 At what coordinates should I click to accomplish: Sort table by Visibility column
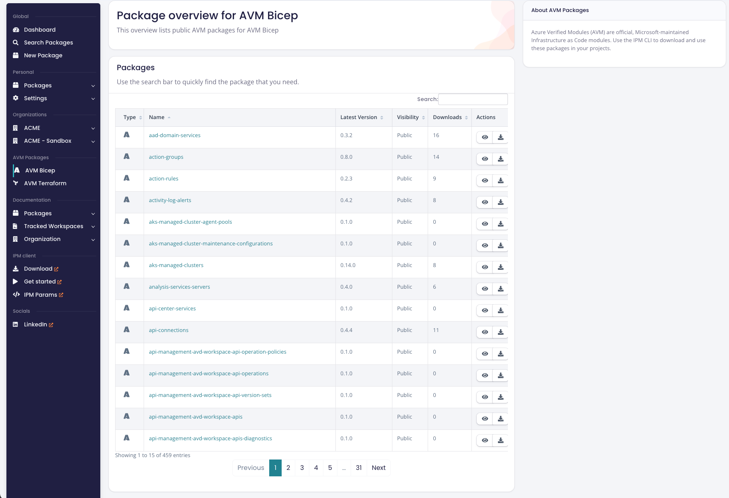[x=410, y=117]
